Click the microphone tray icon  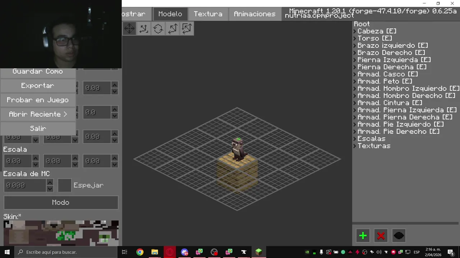[x=321, y=252]
